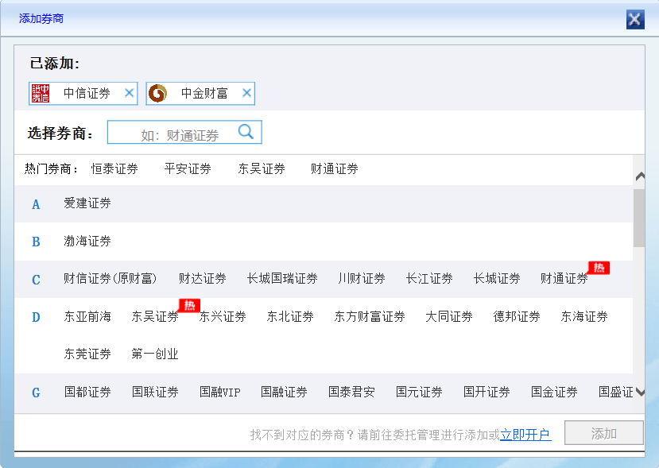Choose 第一创业 broker
The height and width of the screenshot is (468, 659).
(x=155, y=354)
